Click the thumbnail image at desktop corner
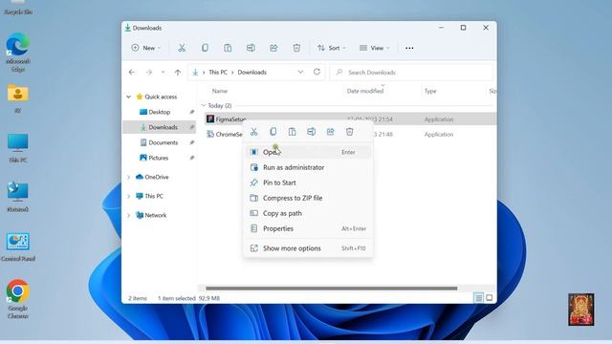Image resolution: width=612 pixels, height=344 pixels. click(581, 310)
